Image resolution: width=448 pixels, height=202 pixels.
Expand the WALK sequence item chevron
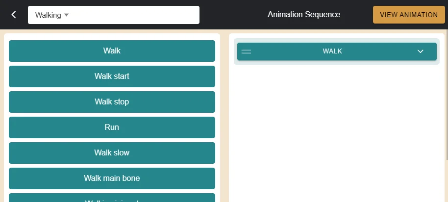(420, 51)
